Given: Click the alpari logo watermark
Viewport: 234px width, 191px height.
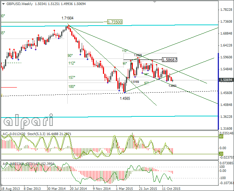Looking at the screenshot, I should (28, 121).
